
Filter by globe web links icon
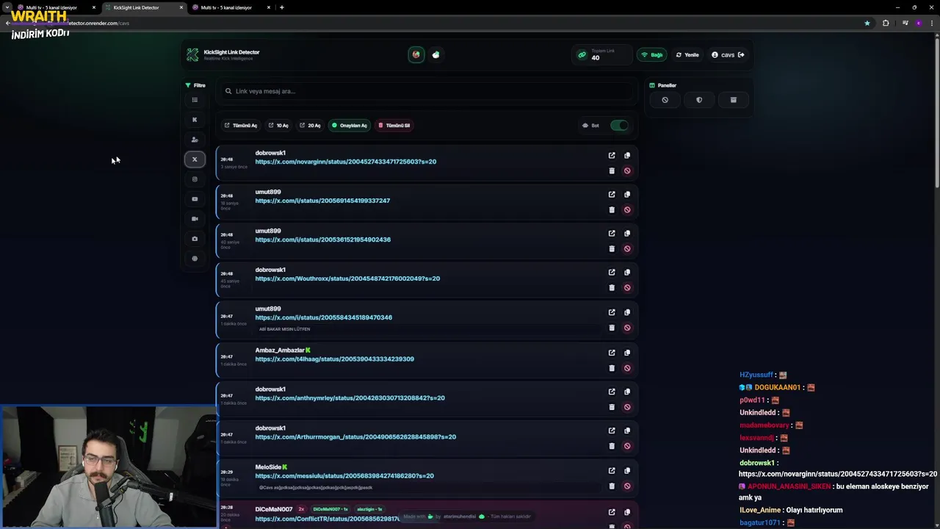click(195, 259)
